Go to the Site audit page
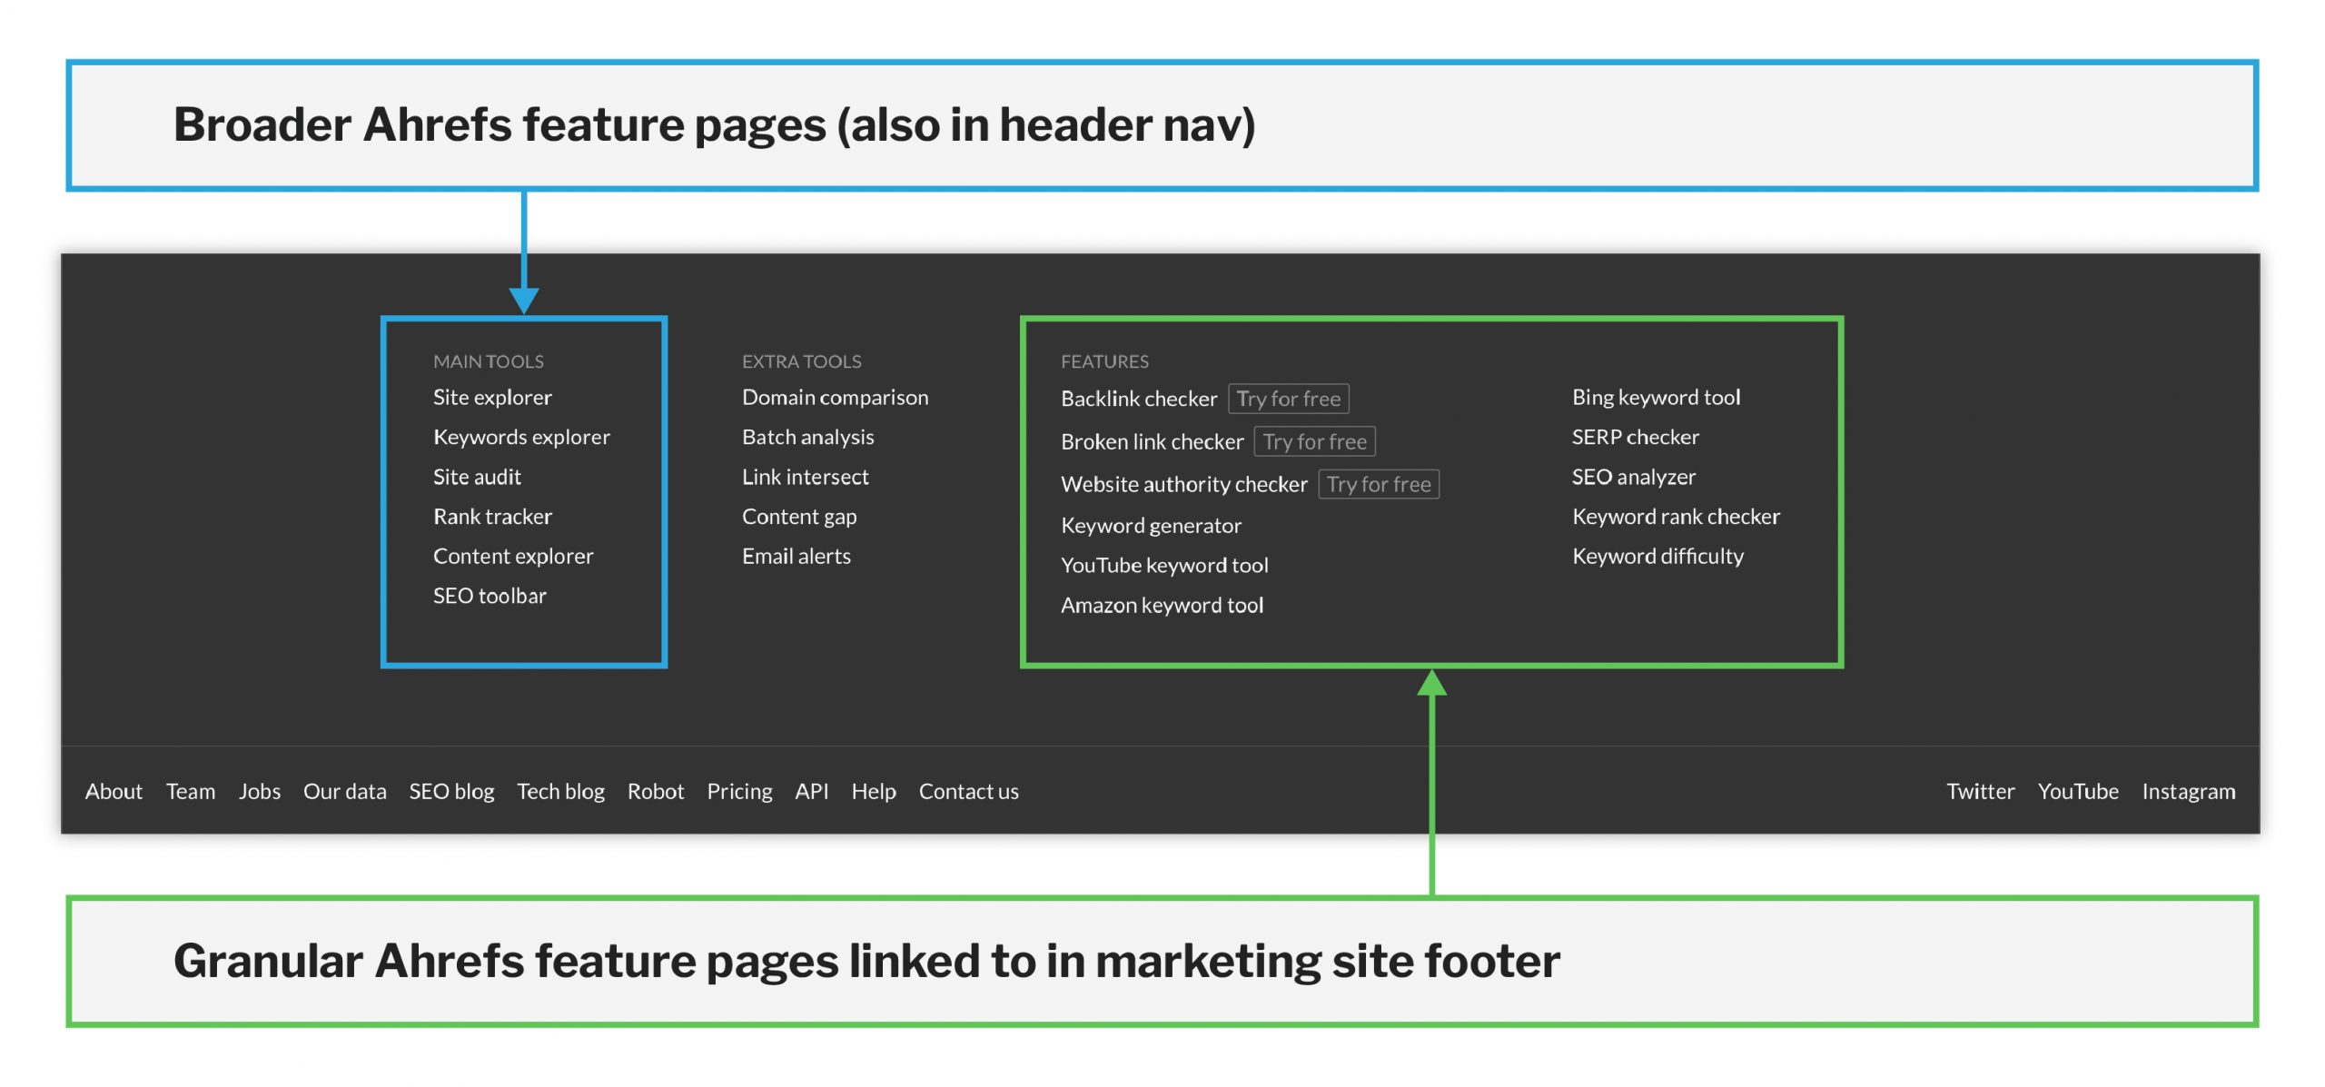Image resolution: width=2325 pixels, height=1087 pixels. coord(477,477)
